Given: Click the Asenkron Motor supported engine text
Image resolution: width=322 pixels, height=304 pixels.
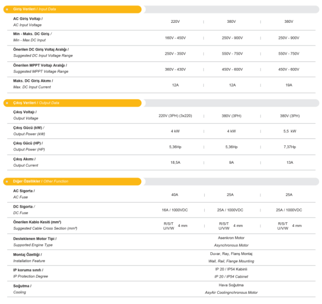Looking at the screenshot, I should pos(231,238).
